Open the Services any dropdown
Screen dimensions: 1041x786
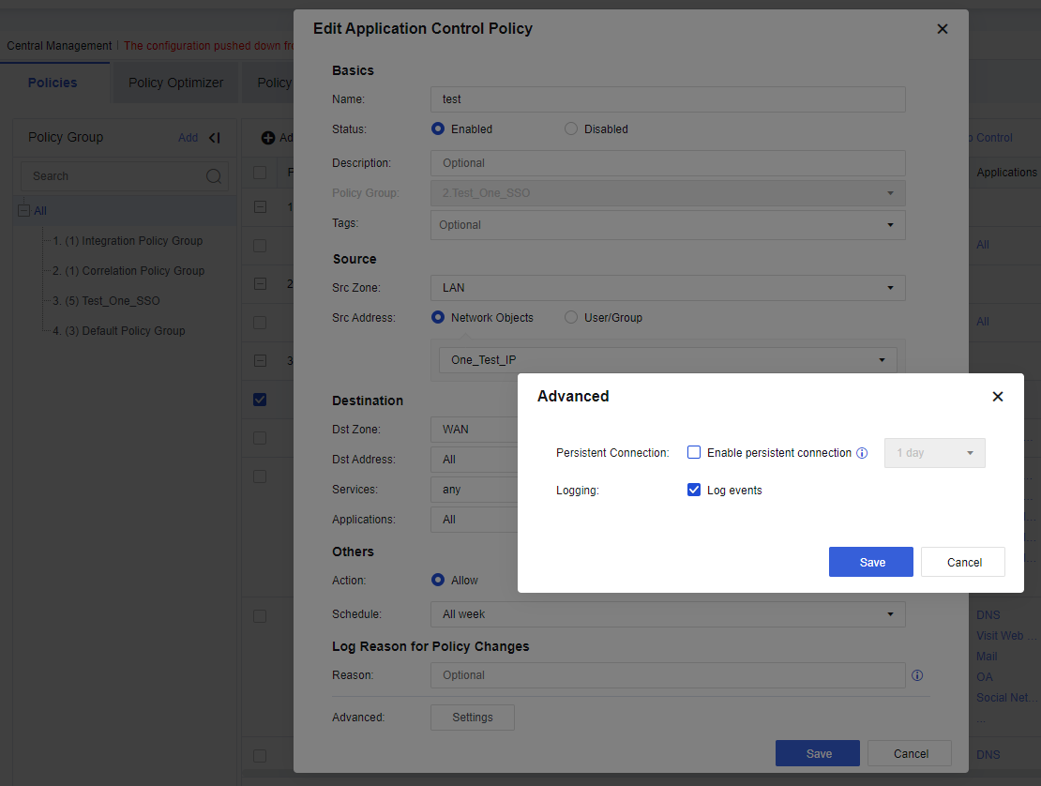(474, 490)
